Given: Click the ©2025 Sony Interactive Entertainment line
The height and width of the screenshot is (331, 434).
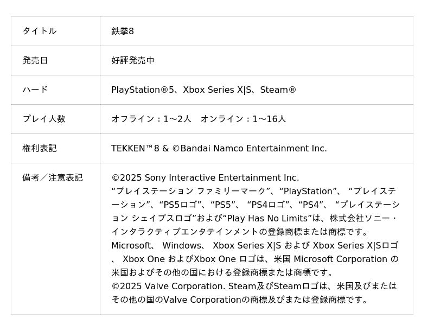Looking at the screenshot, I should 205,177.
